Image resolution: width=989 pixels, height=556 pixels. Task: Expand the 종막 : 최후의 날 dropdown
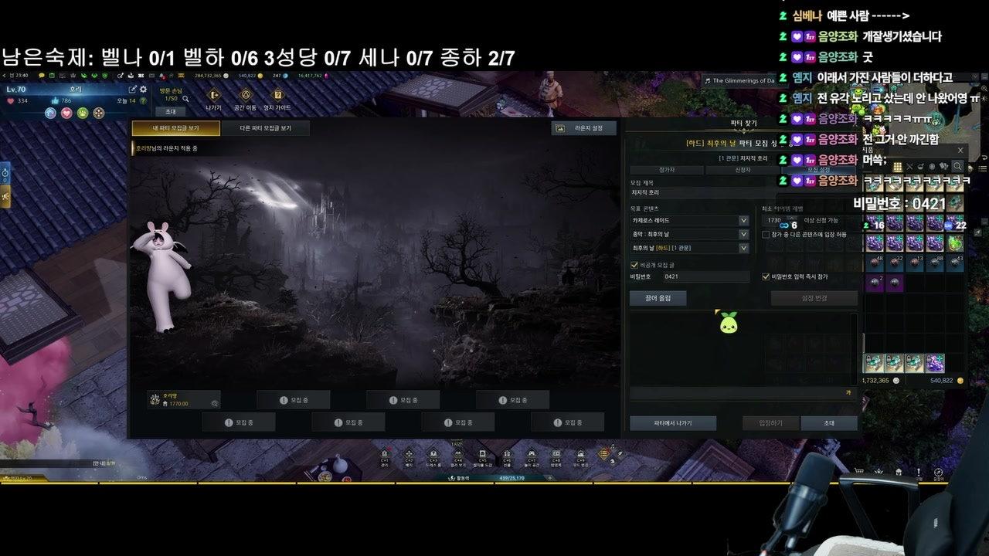(x=690, y=235)
